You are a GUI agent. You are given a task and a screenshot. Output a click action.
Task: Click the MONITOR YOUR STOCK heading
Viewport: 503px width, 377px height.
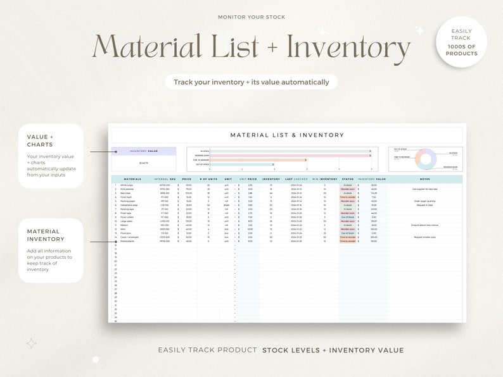251,17
